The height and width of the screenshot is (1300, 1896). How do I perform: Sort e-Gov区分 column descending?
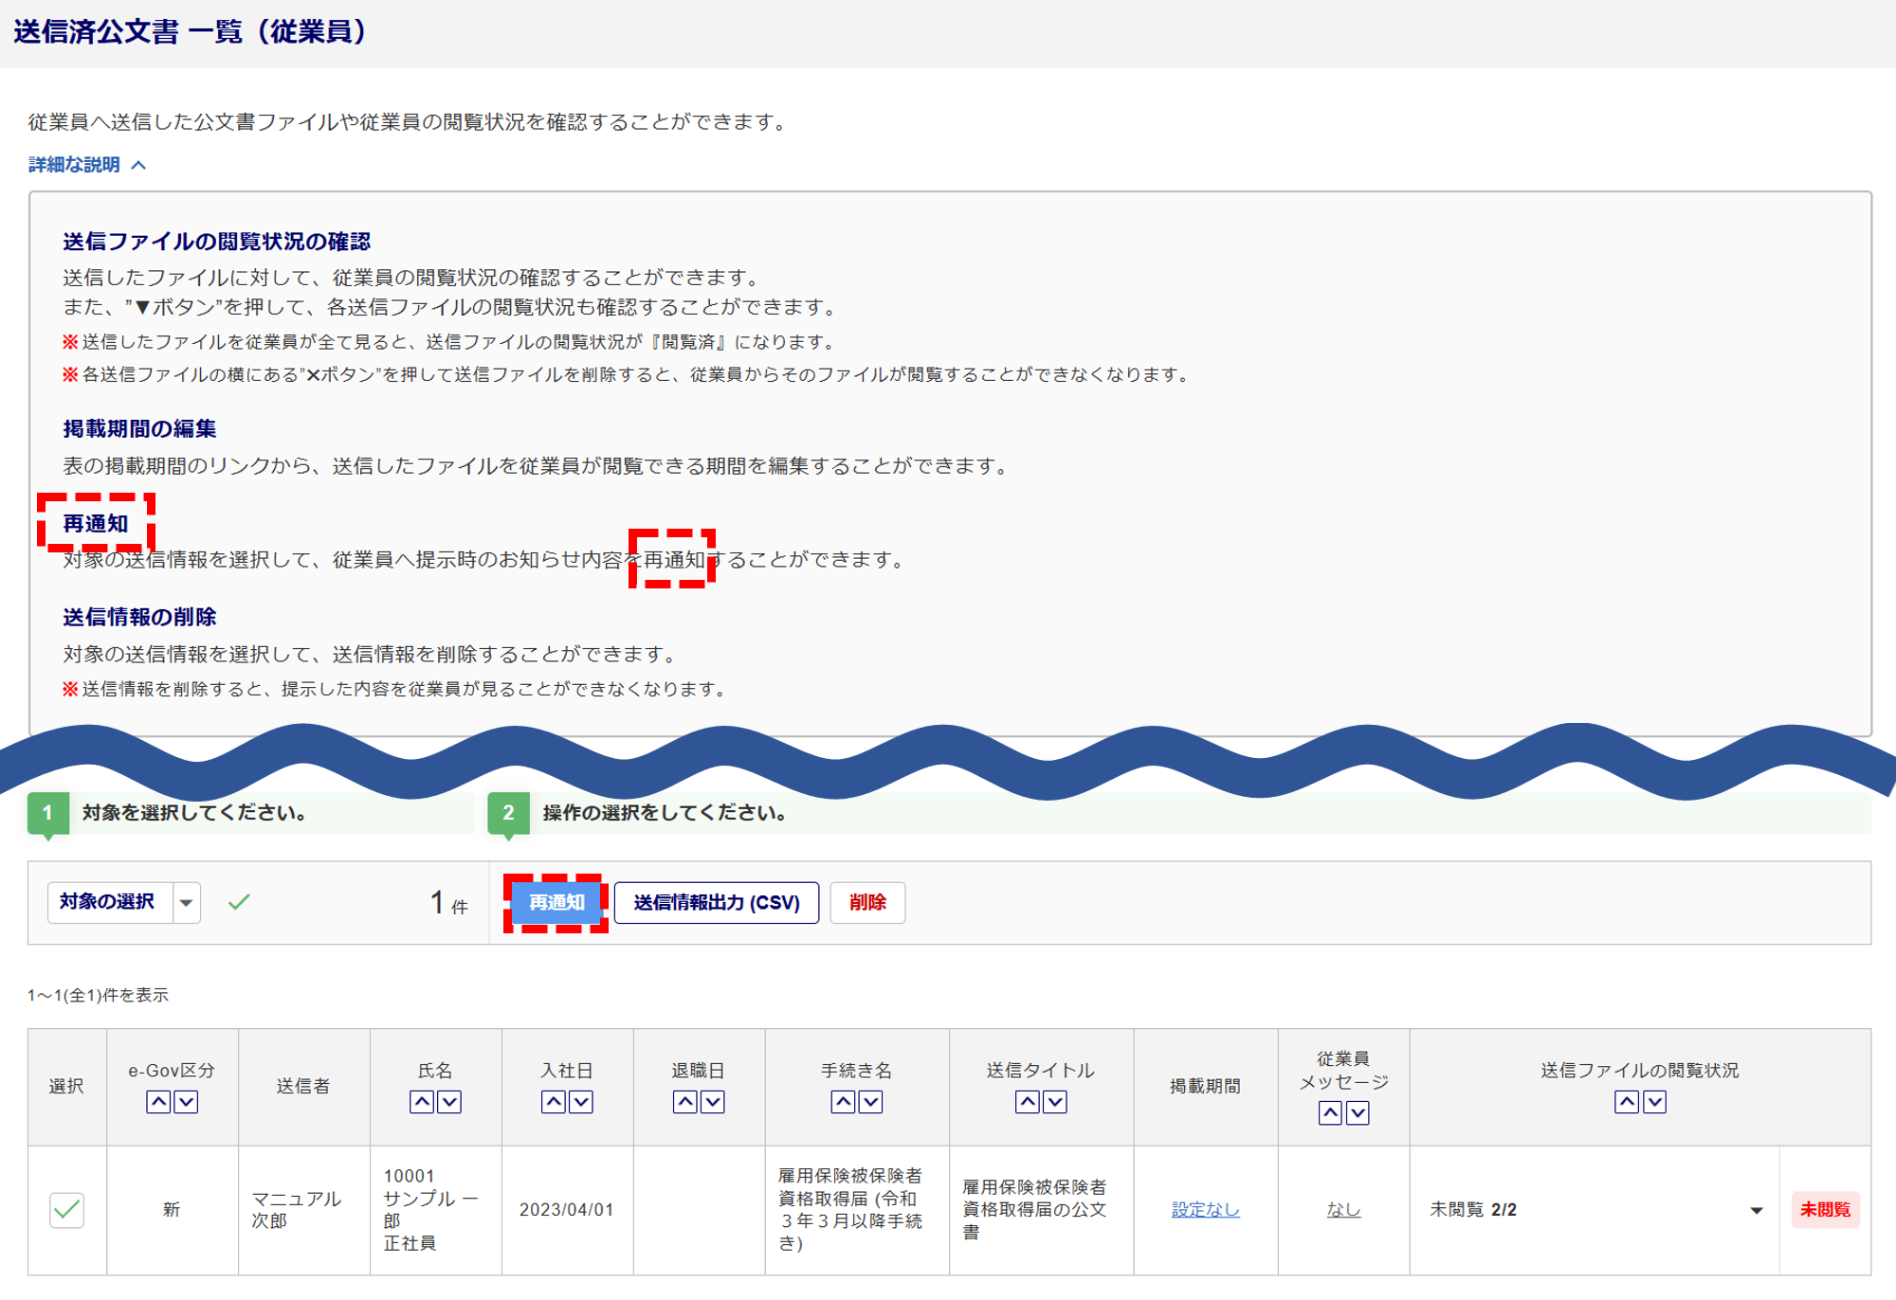click(186, 1102)
